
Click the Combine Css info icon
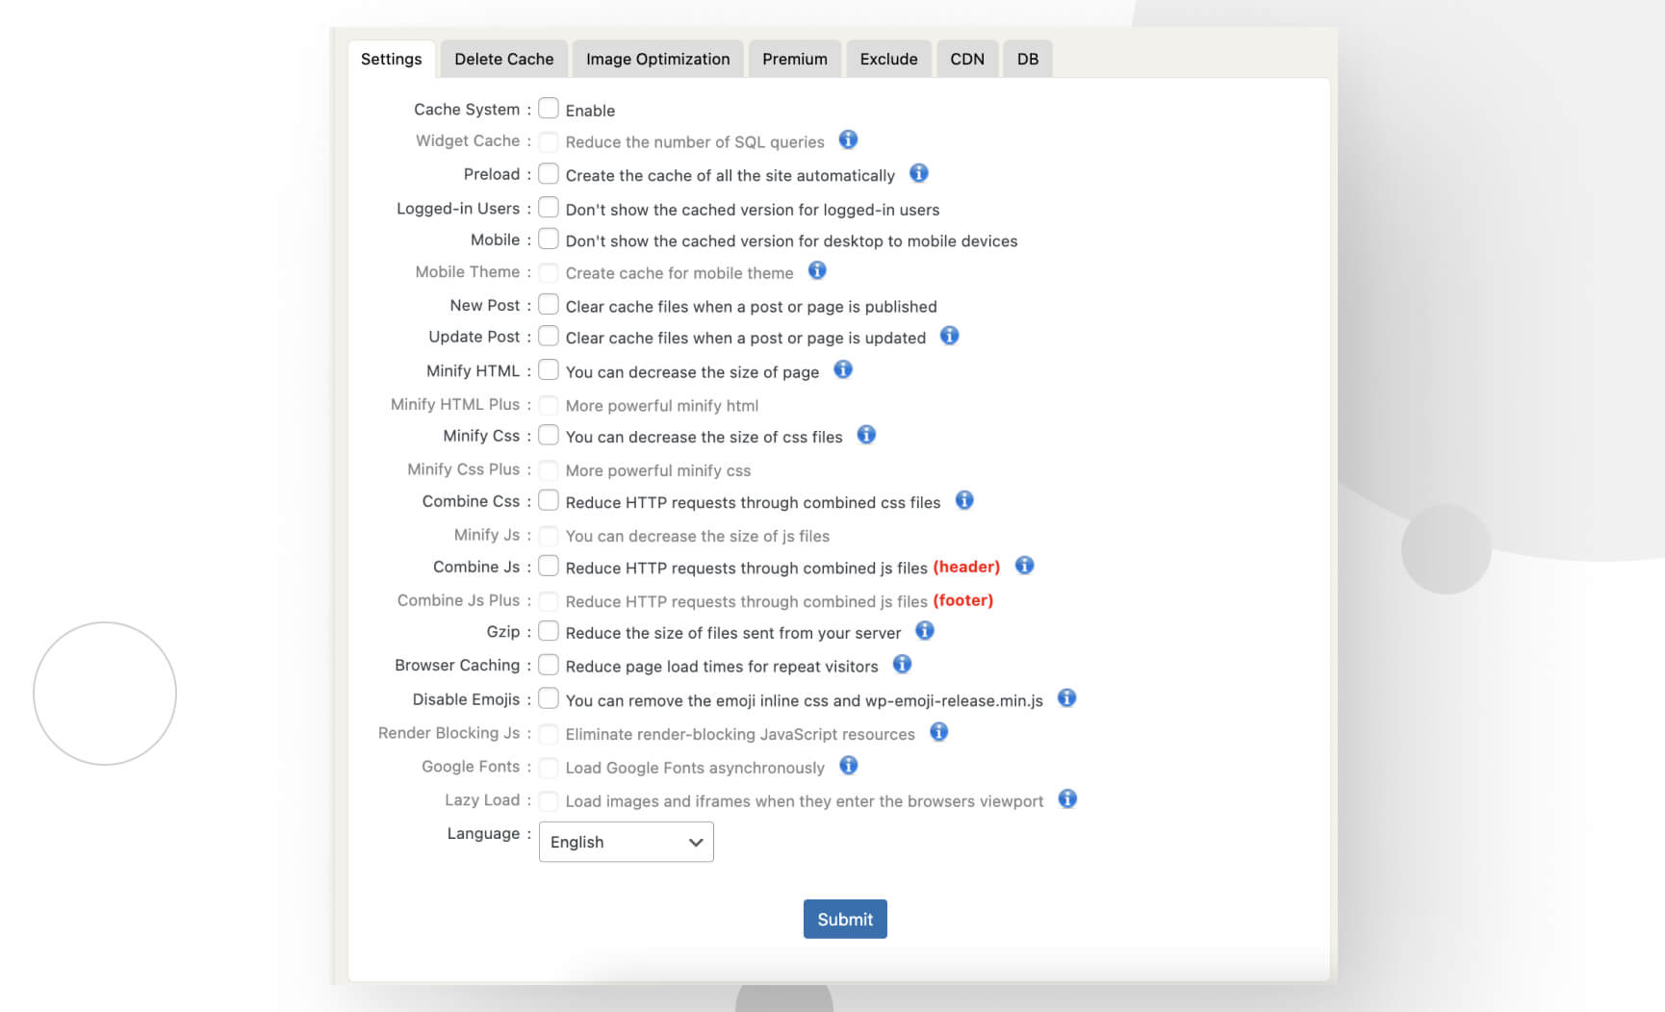point(963,500)
